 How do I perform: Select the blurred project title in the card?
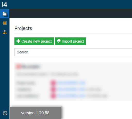click(x=30, y=67)
